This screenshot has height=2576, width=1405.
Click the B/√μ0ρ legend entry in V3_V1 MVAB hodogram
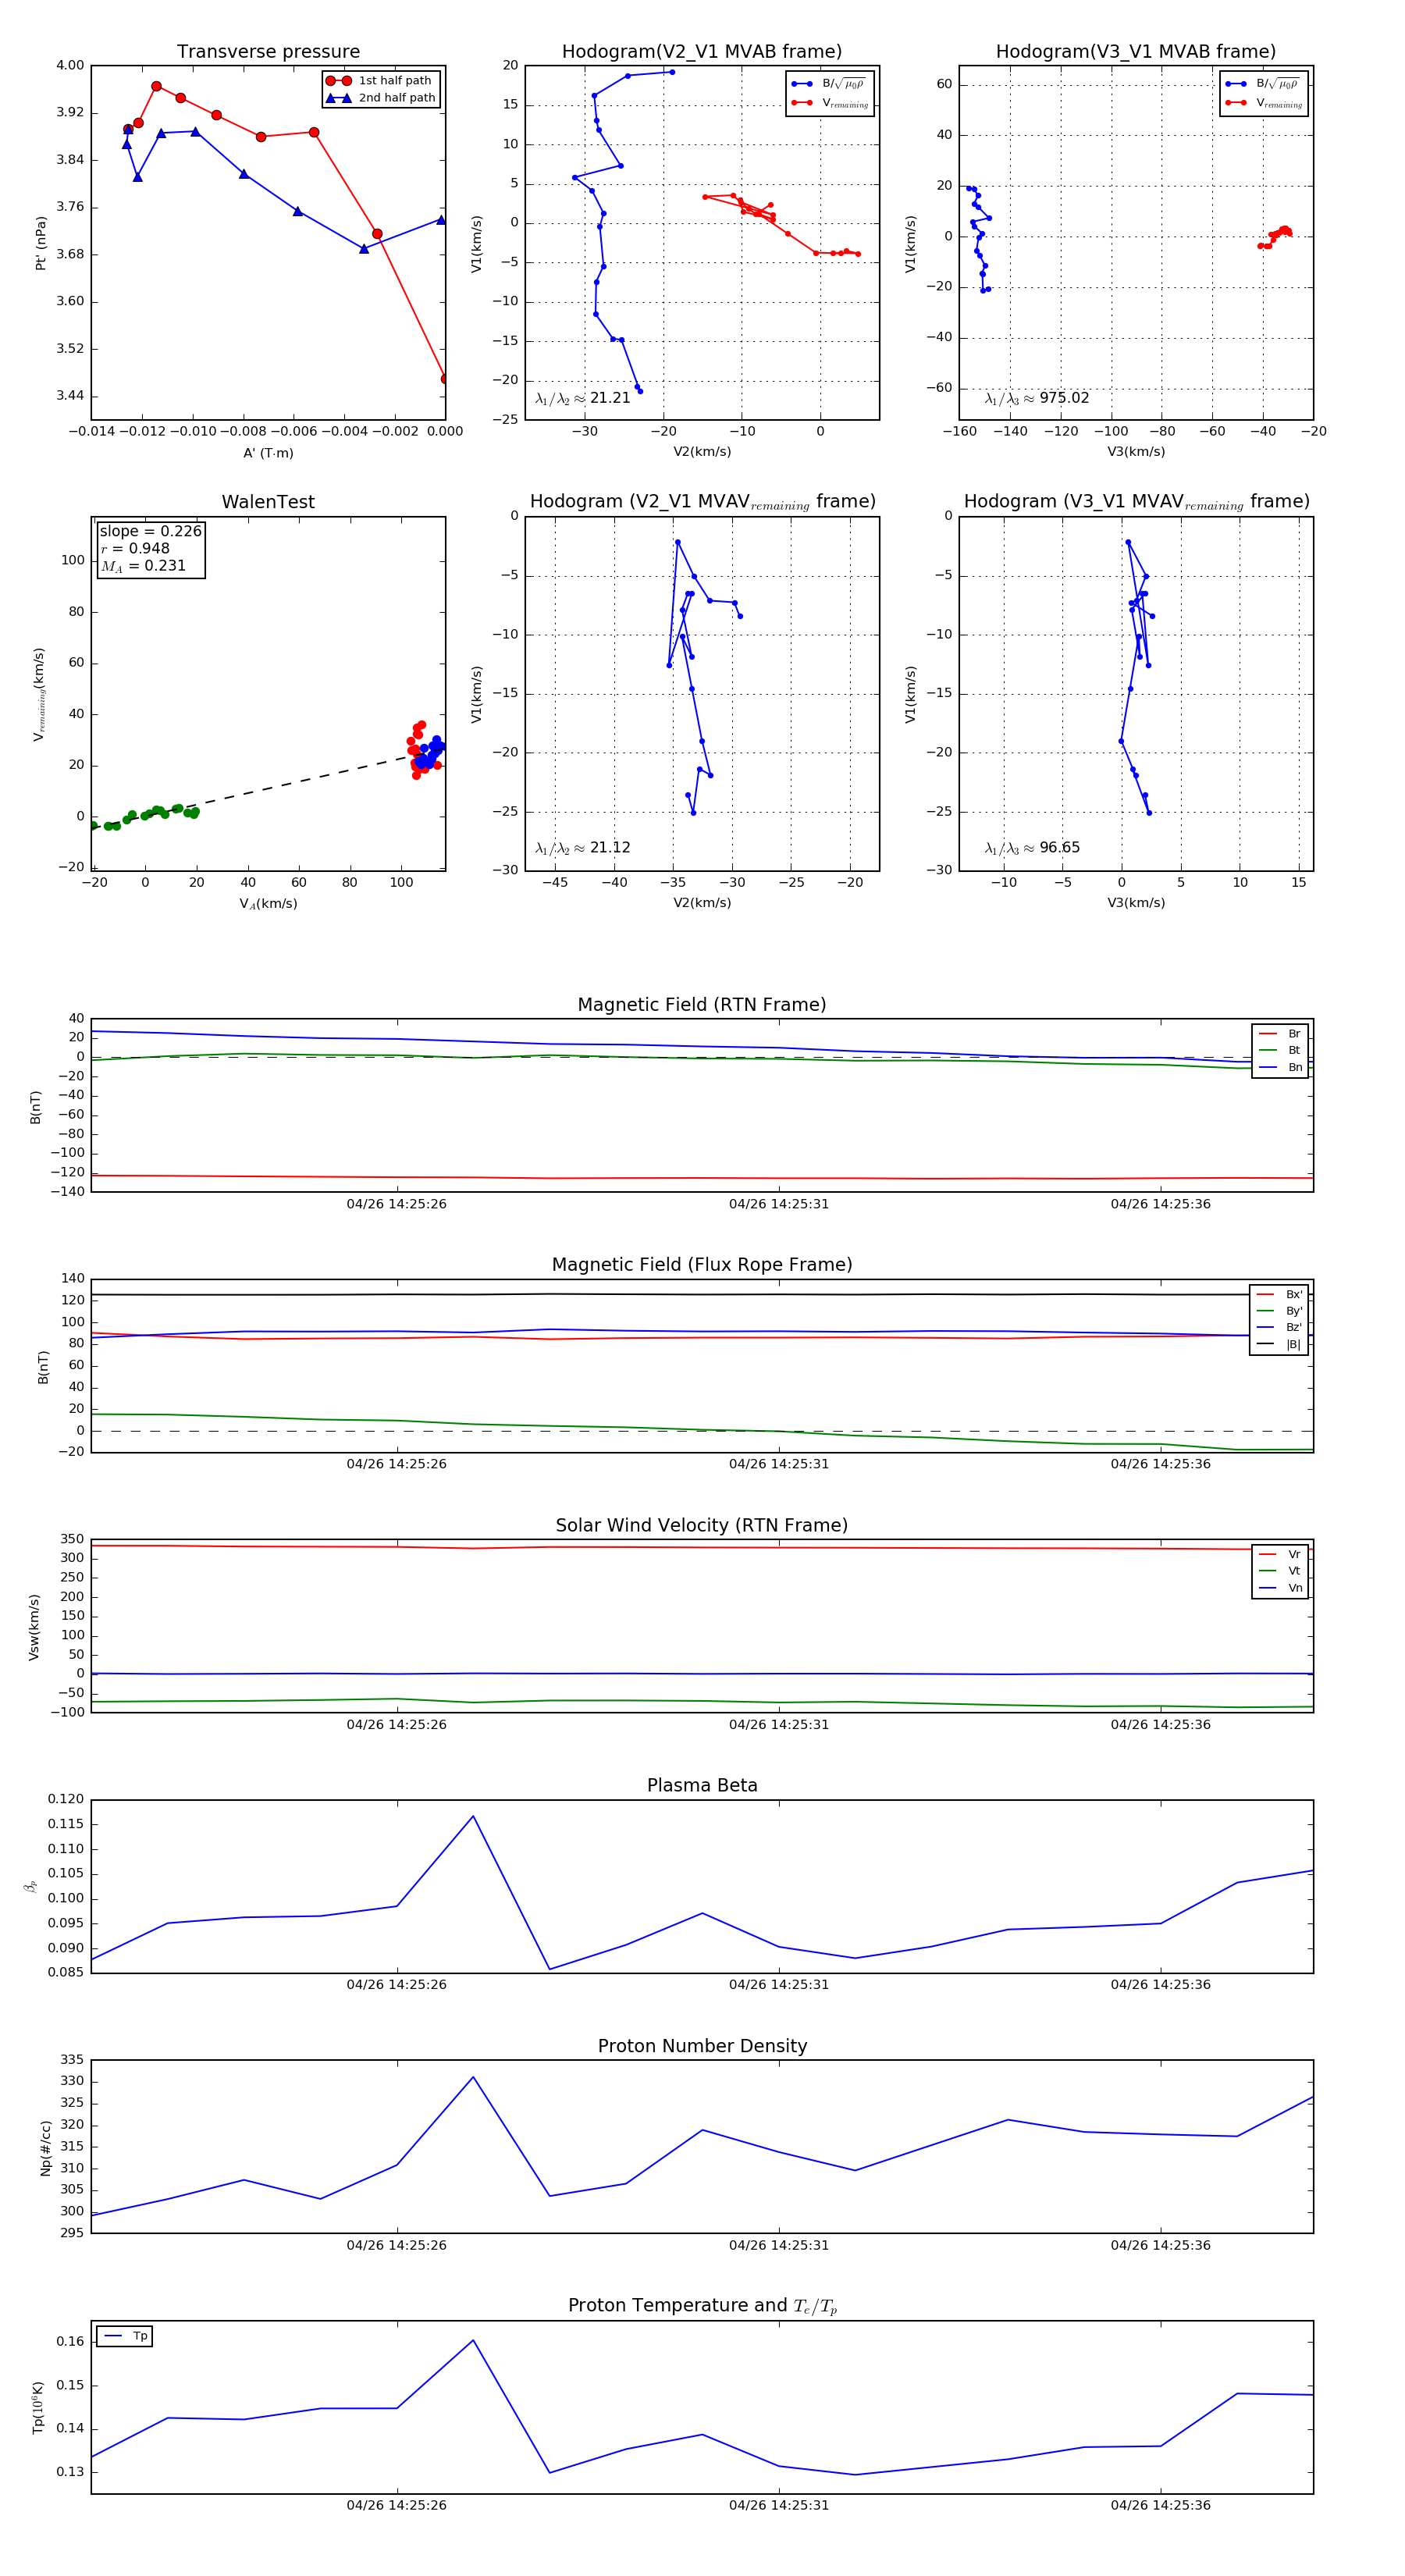pyautogui.click(x=1264, y=84)
